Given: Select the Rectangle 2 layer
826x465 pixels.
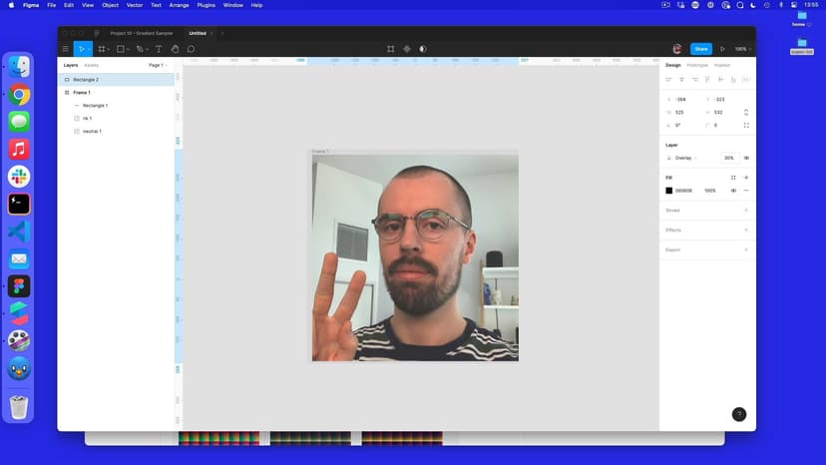Looking at the screenshot, I should point(116,80).
